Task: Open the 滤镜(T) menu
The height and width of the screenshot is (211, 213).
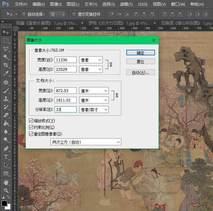Action: (x=126, y=4)
